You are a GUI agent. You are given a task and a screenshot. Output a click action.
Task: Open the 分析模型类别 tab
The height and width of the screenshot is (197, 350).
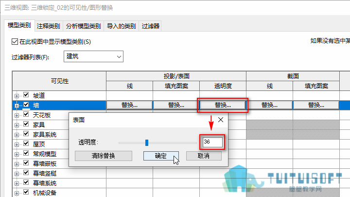[83, 26]
